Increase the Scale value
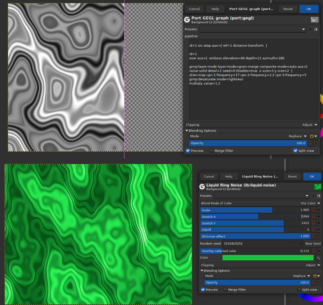 (319, 210)
